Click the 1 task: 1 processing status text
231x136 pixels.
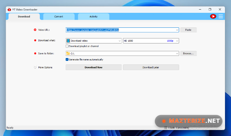point(178,127)
